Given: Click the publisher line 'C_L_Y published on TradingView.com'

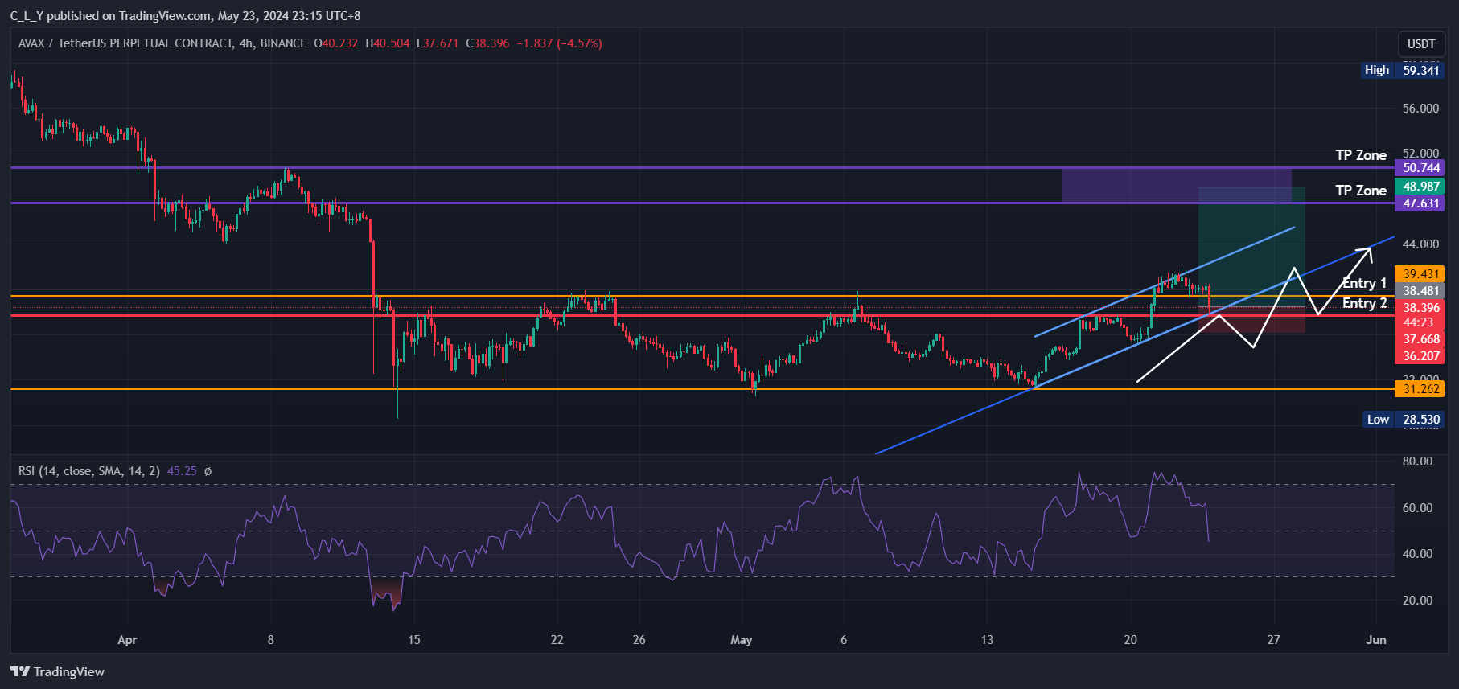Looking at the screenshot, I should click(x=110, y=16).
